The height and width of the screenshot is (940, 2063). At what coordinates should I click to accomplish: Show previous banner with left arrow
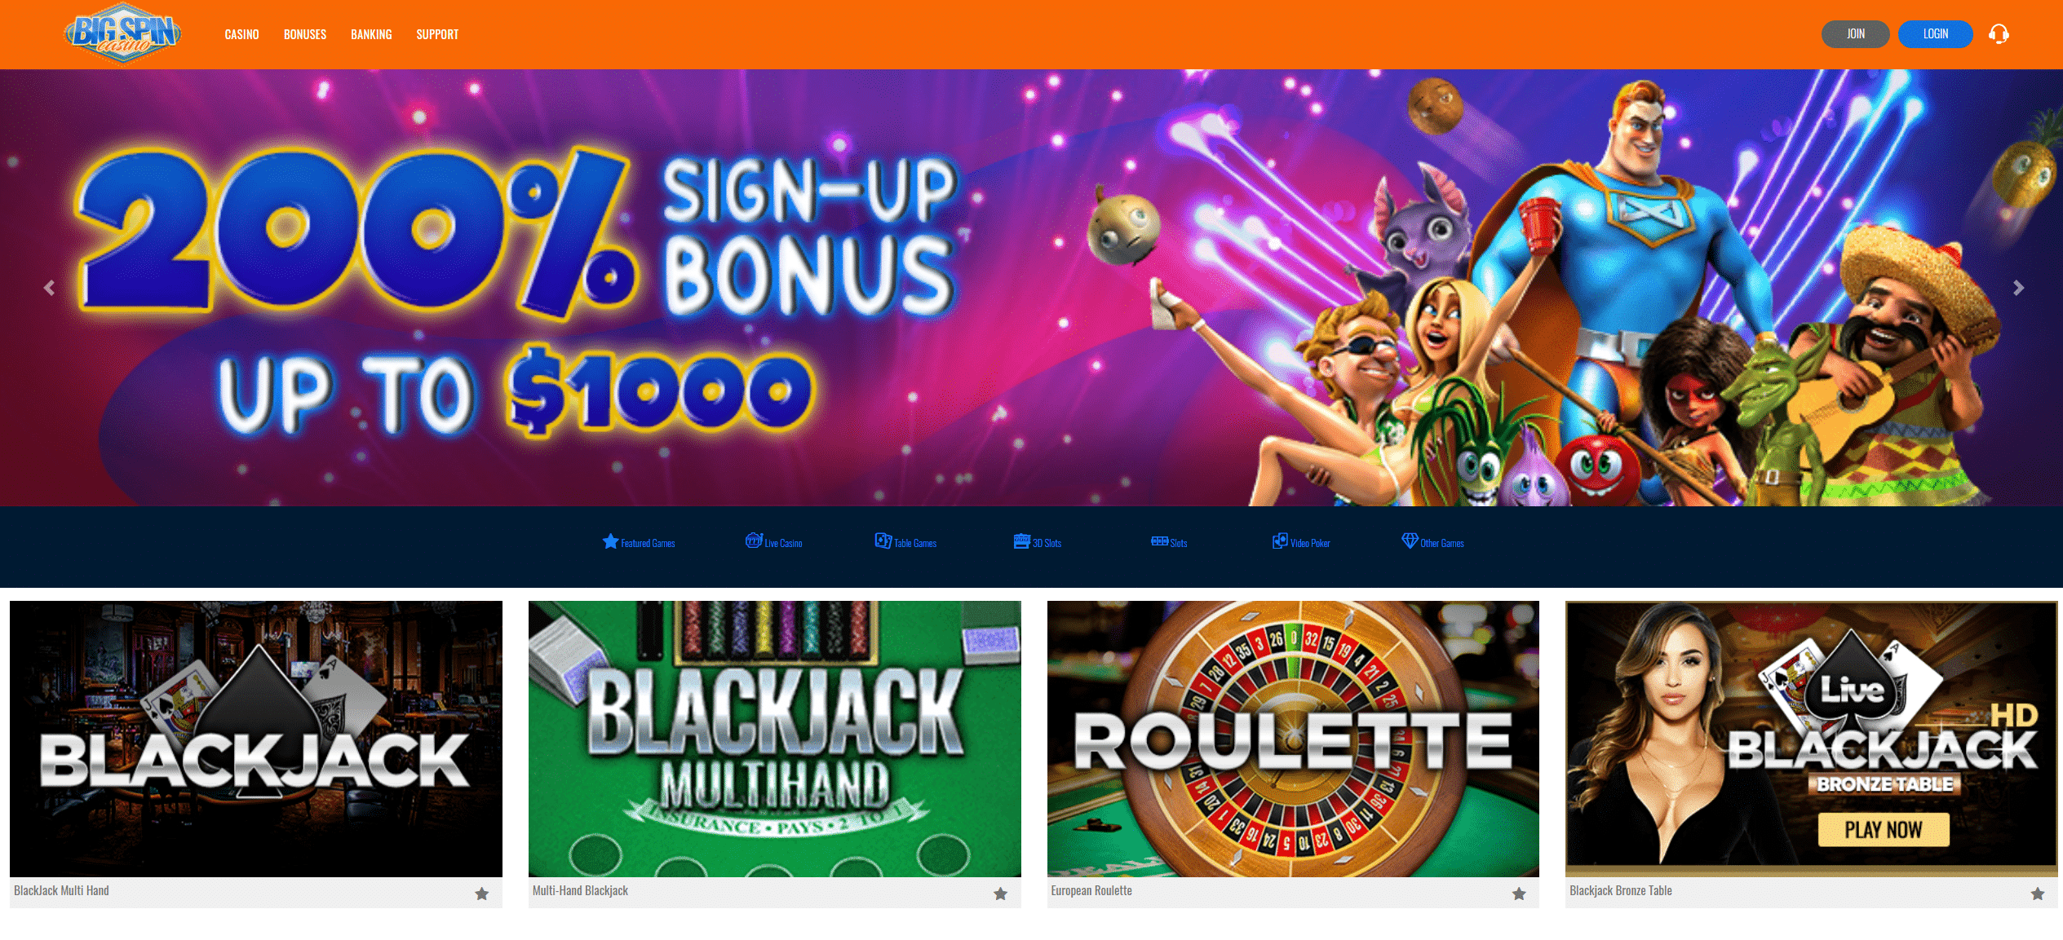point(49,288)
